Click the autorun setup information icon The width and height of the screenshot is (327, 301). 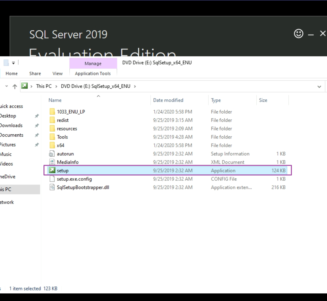[x=52, y=154]
